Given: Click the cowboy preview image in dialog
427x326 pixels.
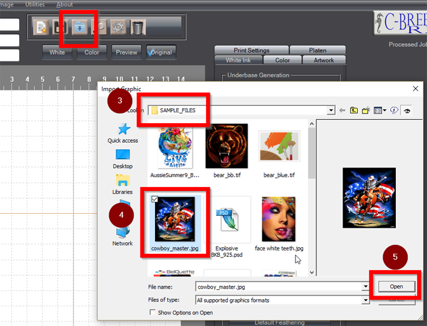Looking at the screenshot, I should click(x=369, y=198).
